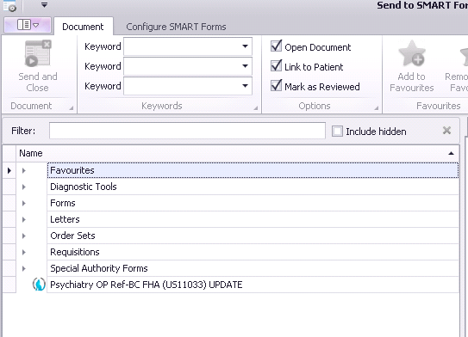Expand the Order Sets tree node
This screenshot has width=468, height=337.
pos(24,236)
